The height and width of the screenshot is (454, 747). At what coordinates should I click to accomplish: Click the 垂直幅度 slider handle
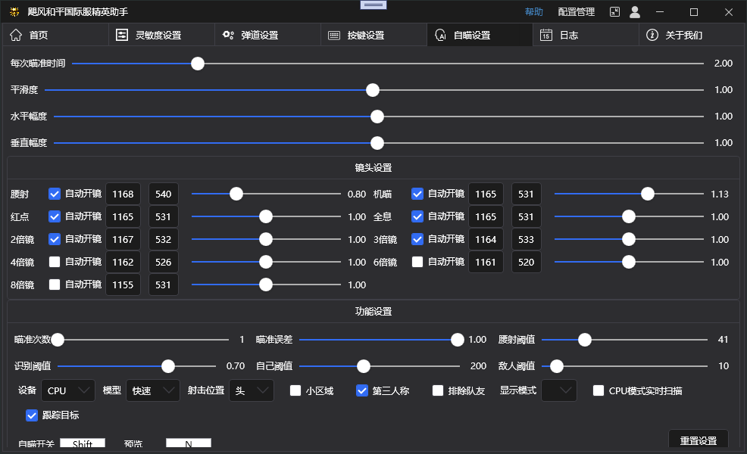coord(377,143)
